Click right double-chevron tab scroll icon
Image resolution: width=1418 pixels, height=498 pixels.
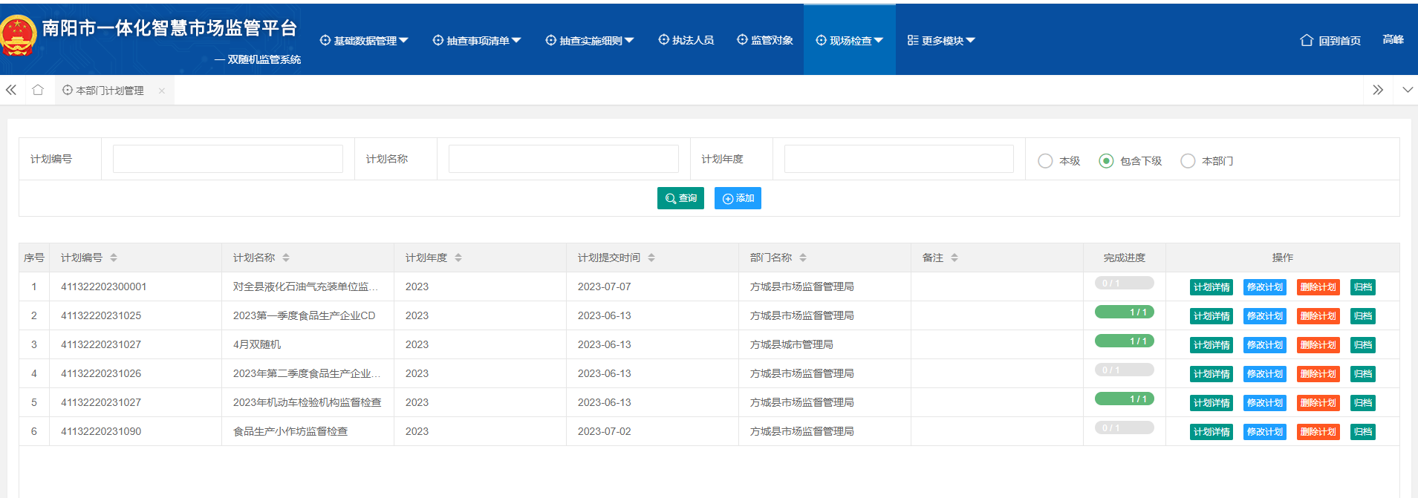(x=1378, y=90)
